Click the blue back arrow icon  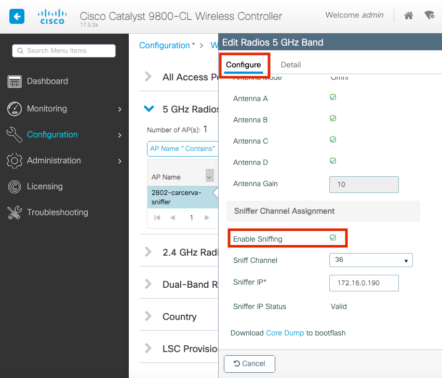[x=17, y=17]
